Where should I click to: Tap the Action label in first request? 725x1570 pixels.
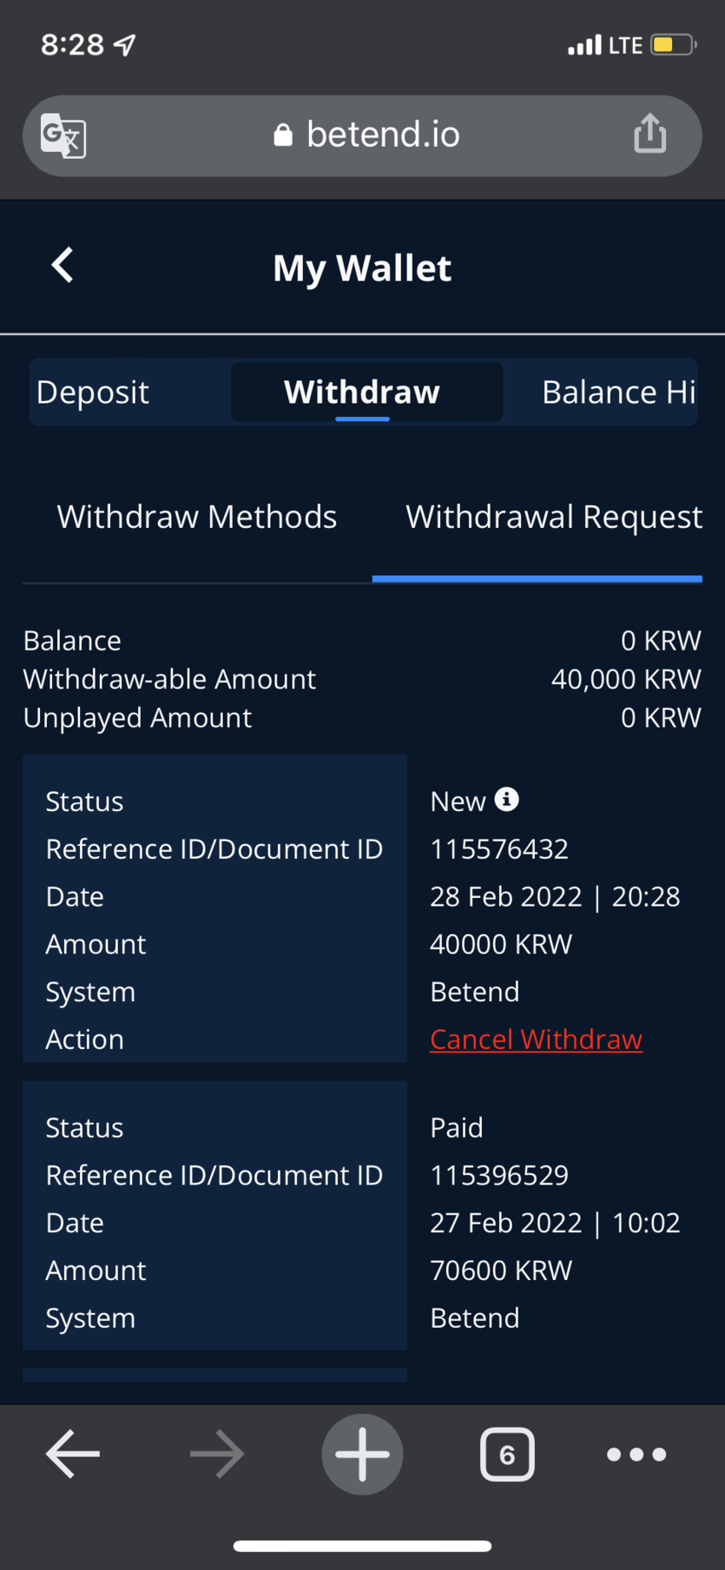tap(84, 1039)
